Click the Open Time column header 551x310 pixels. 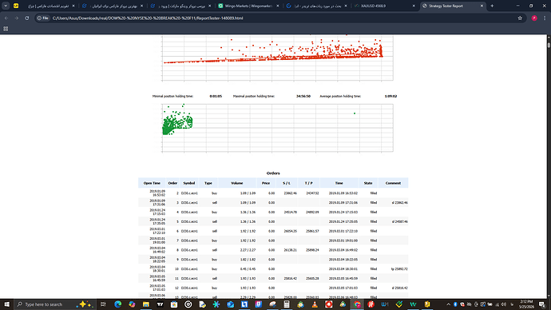click(152, 183)
